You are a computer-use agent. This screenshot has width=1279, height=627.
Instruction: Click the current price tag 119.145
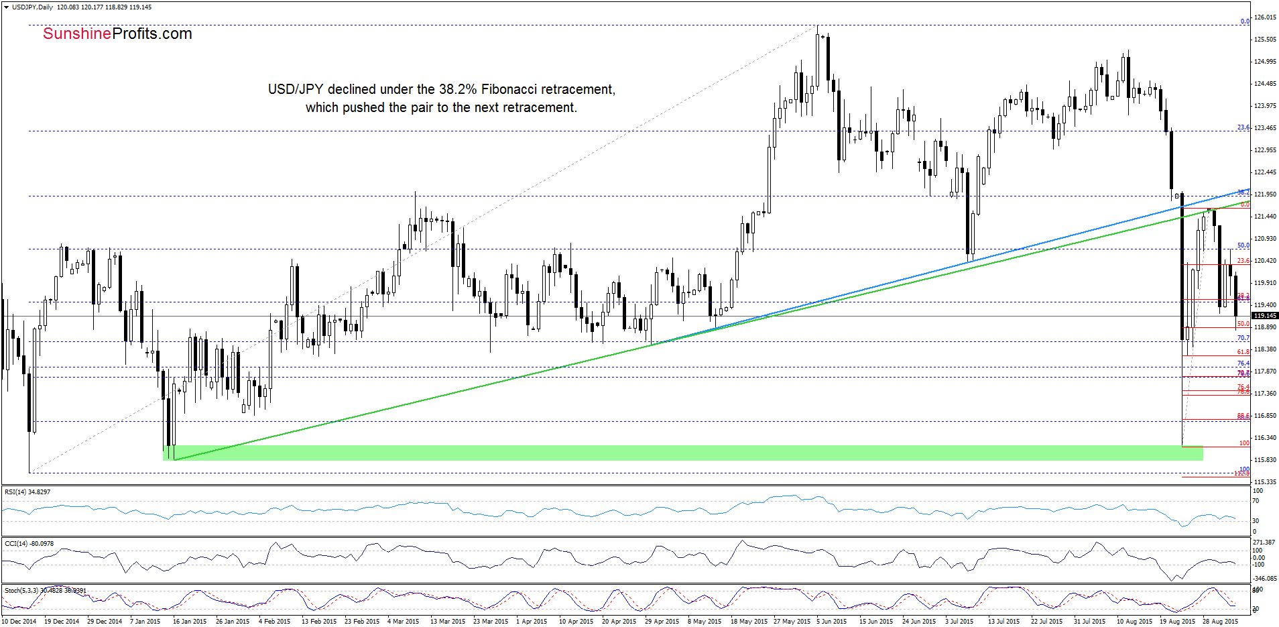tap(1265, 316)
